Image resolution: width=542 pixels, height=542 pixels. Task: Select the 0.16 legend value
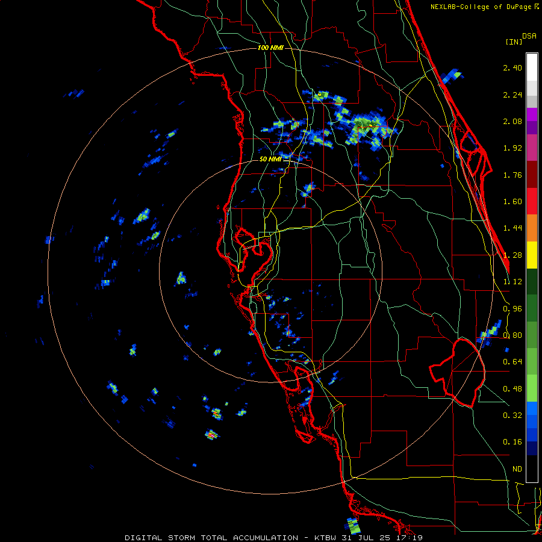(x=512, y=442)
